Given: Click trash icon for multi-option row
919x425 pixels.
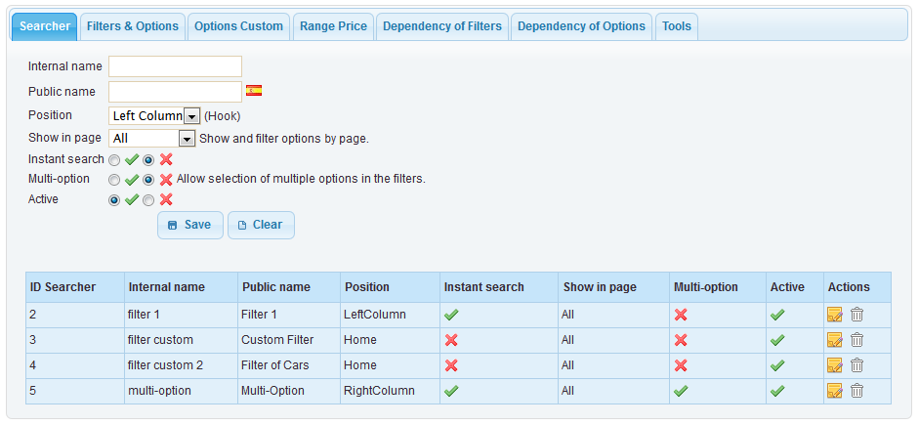Looking at the screenshot, I should (x=856, y=391).
